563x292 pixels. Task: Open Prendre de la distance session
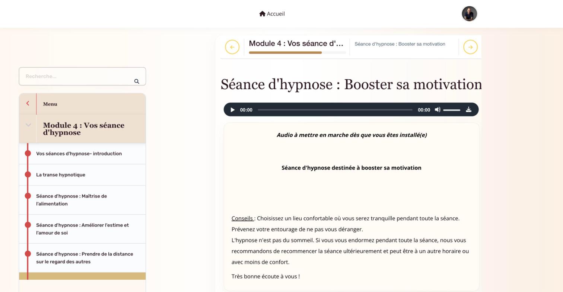pyautogui.click(x=82, y=258)
